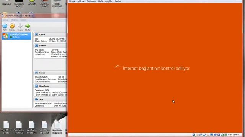This screenshot has width=245, height=137.
Task: Open Dosya menu in the VM window
Action: tap(72, 1)
